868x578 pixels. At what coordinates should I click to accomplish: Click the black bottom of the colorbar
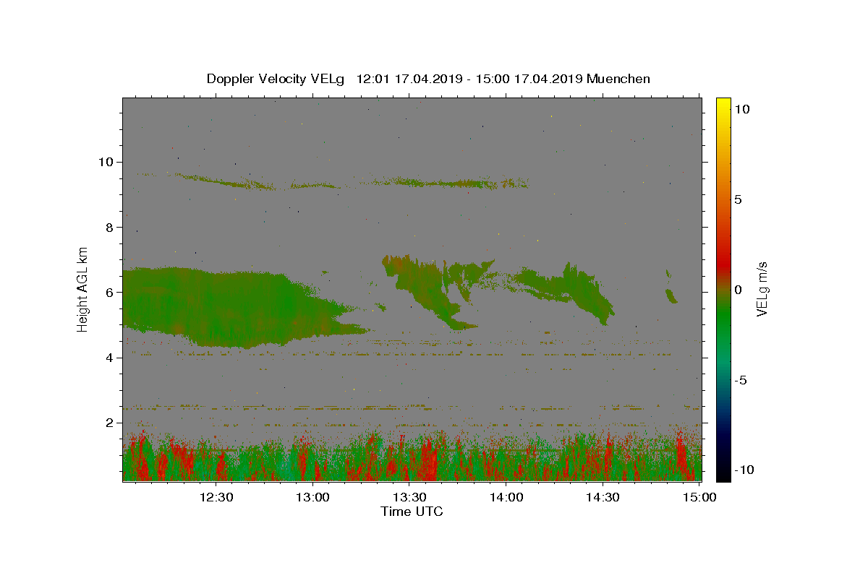(x=723, y=475)
